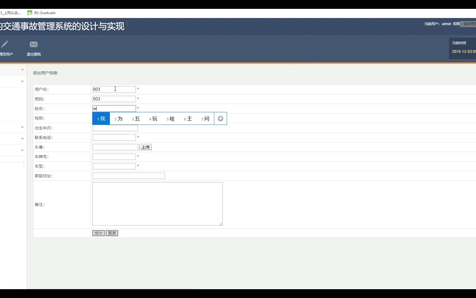Click the 用户名 input field
Screen dimensions: 476x298
pos(114,89)
